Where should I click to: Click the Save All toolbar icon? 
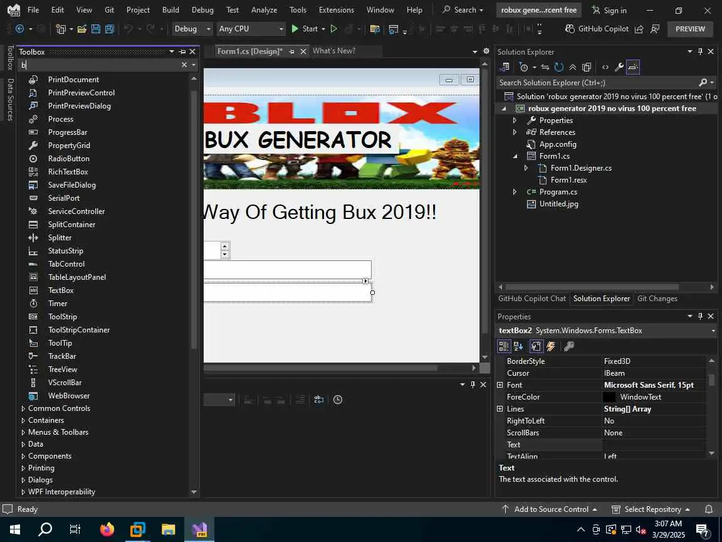coord(110,29)
